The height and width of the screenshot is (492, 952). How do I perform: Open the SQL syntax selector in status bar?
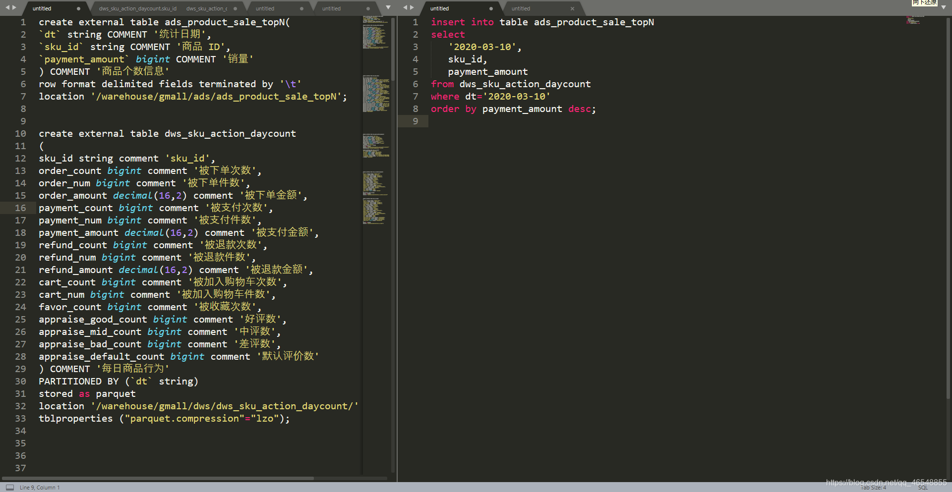click(x=923, y=488)
